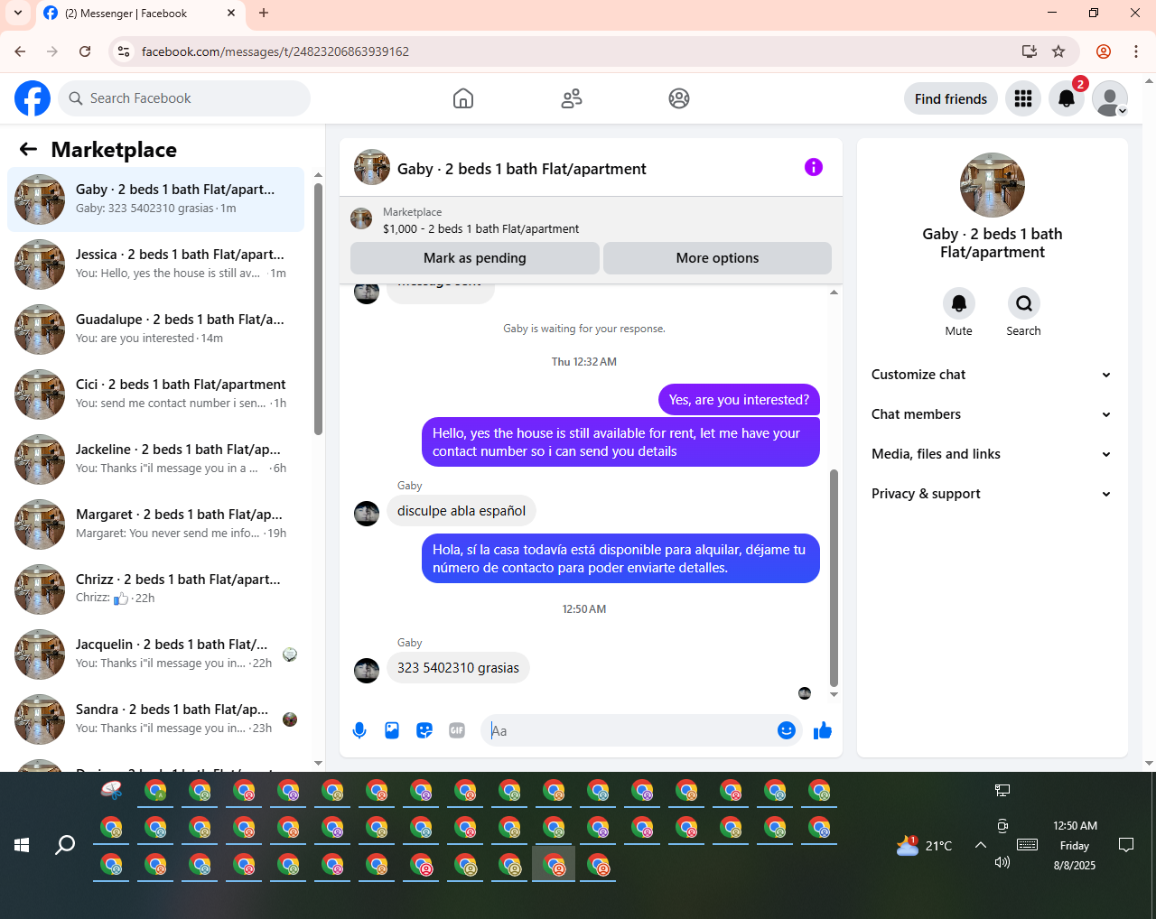
Task: Open the Chrizz conversation
Action: coord(155,589)
